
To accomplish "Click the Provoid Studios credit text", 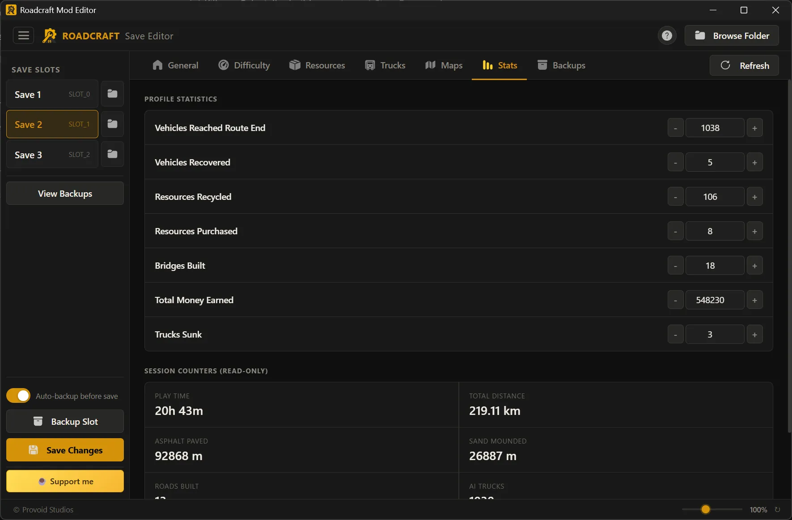I will pos(43,510).
